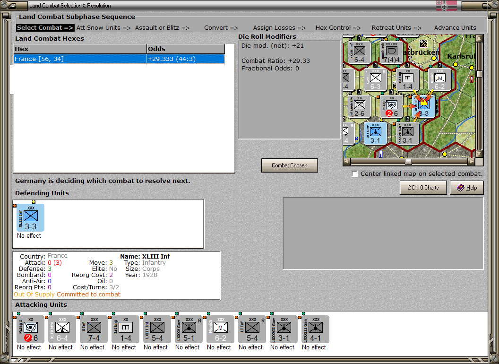
Task: Click the XXVI Inf 6-3 counter on map
Action: [x=376, y=79]
